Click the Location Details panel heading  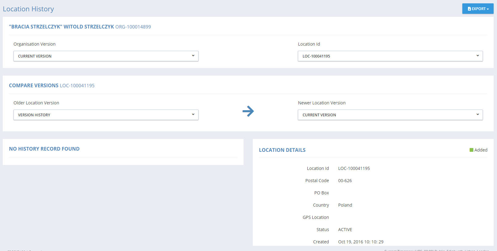[x=282, y=150]
